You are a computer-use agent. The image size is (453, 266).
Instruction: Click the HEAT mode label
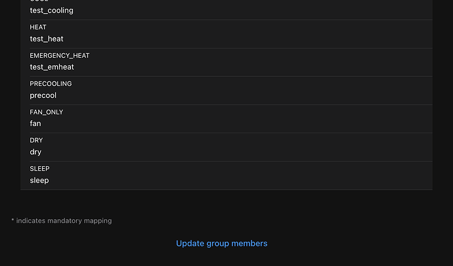point(38,27)
